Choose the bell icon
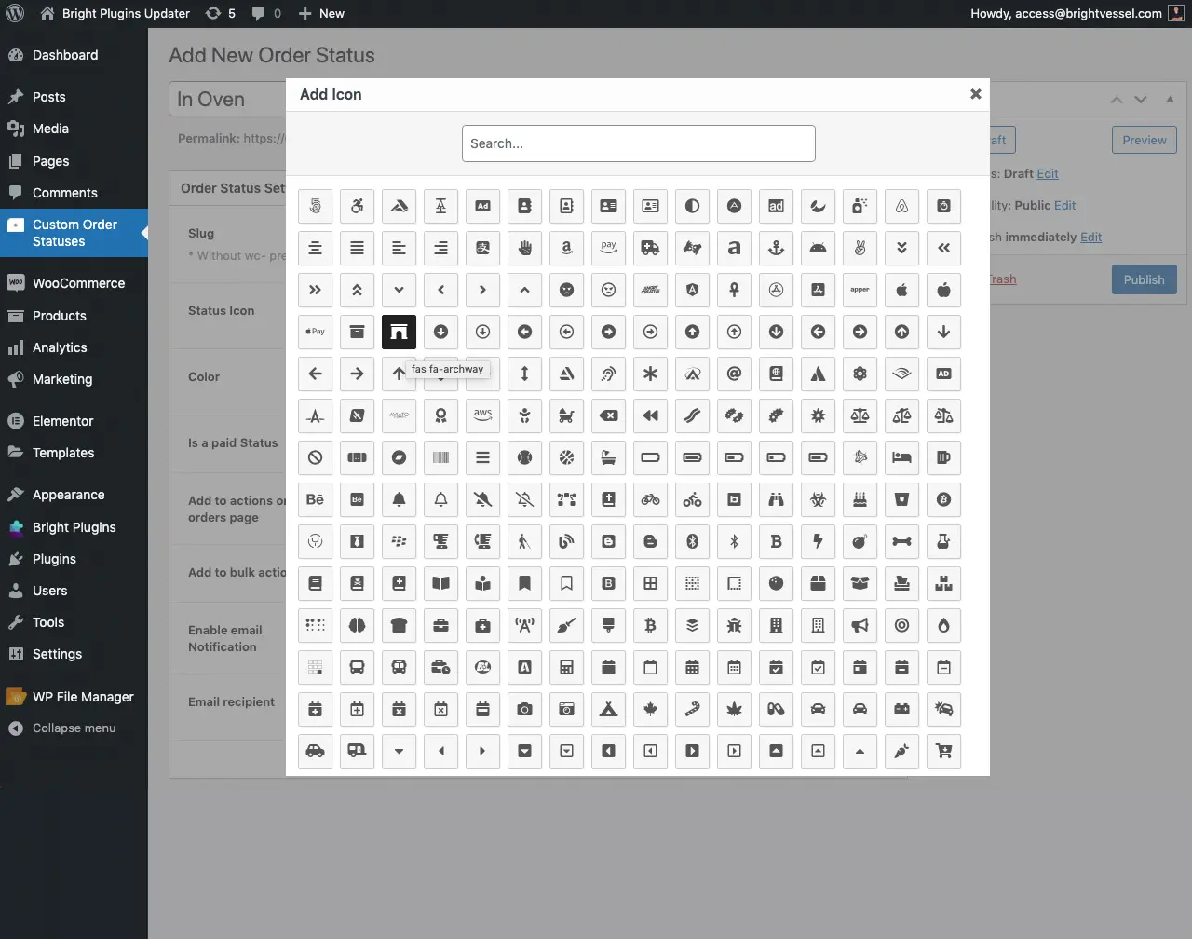1192x939 pixels. (x=399, y=499)
